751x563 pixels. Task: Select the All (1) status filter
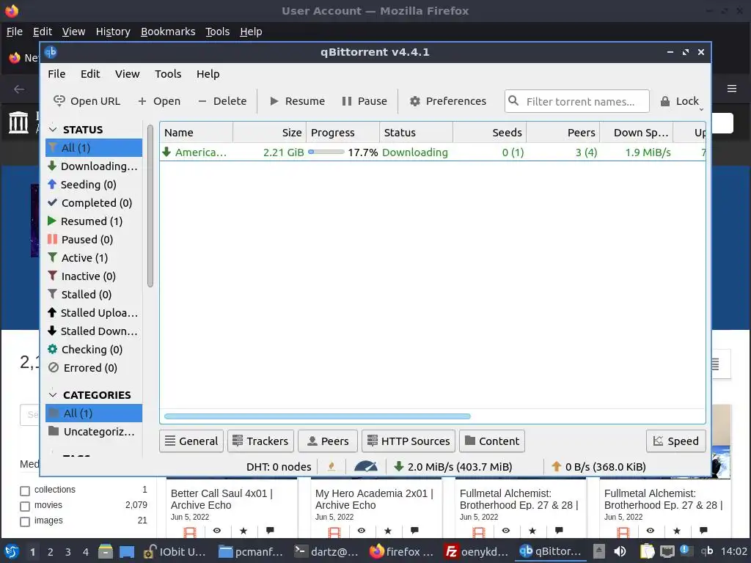(94, 148)
